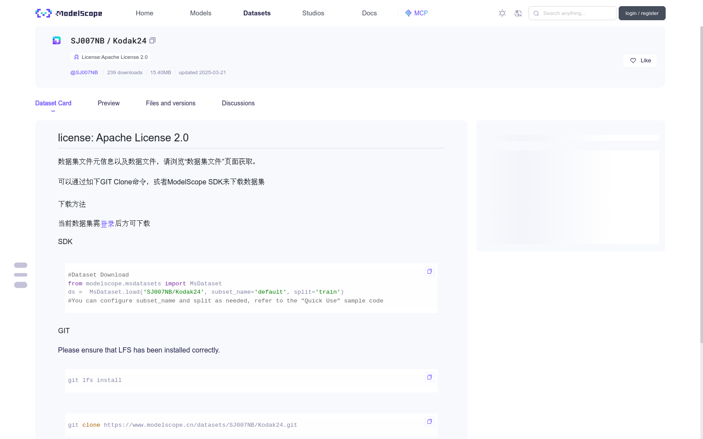Switch to the Preview tab
Image resolution: width=703 pixels, height=439 pixels.
coord(109,103)
